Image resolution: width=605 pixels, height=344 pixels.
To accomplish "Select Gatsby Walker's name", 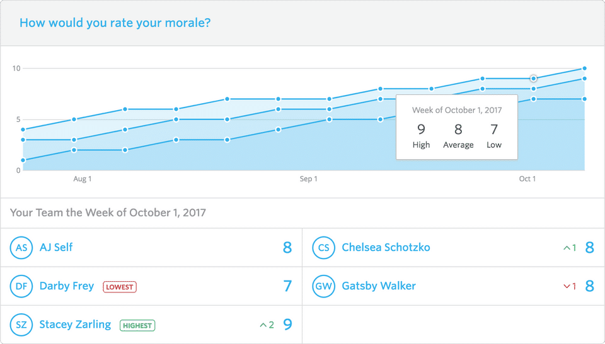I will pyautogui.click(x=379, y=286).
